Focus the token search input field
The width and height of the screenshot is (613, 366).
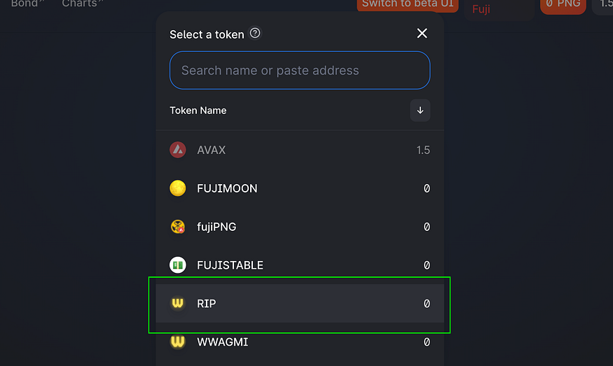coord(299,70)
